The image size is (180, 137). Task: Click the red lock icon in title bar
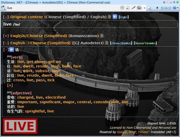tap(164, 2)
